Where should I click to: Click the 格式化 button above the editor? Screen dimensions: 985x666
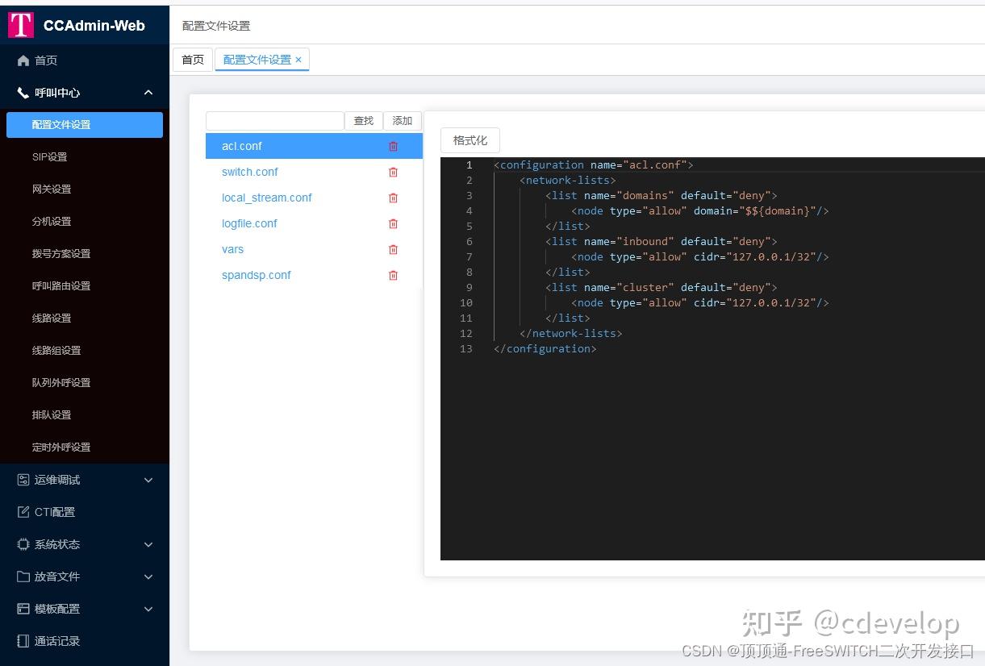click(x=470, y=139)
